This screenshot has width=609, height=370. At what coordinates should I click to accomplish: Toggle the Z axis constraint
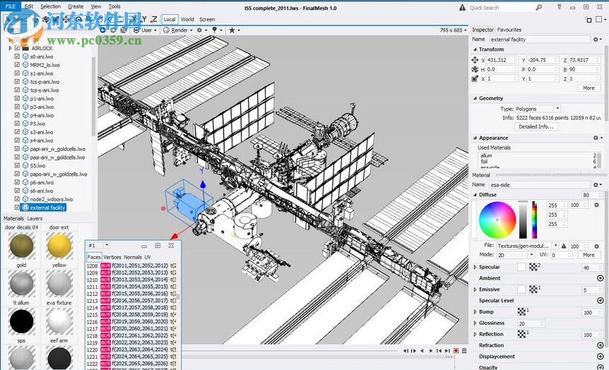click(x=155, y=19)
